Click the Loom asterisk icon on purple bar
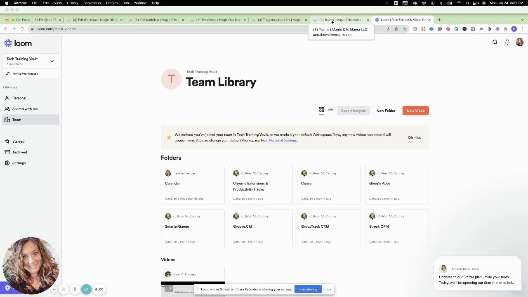The width and height of the screenshot is (528, 297). coord(7,288)
